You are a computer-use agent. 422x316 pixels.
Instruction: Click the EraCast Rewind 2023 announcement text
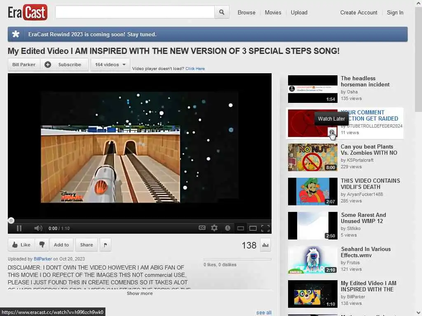(x=92, y=35)
